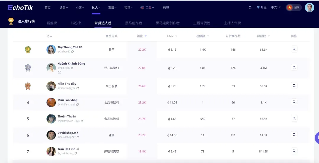
Task: Open details icon for Thy Thong Thả 86 row
Action: 294,49
